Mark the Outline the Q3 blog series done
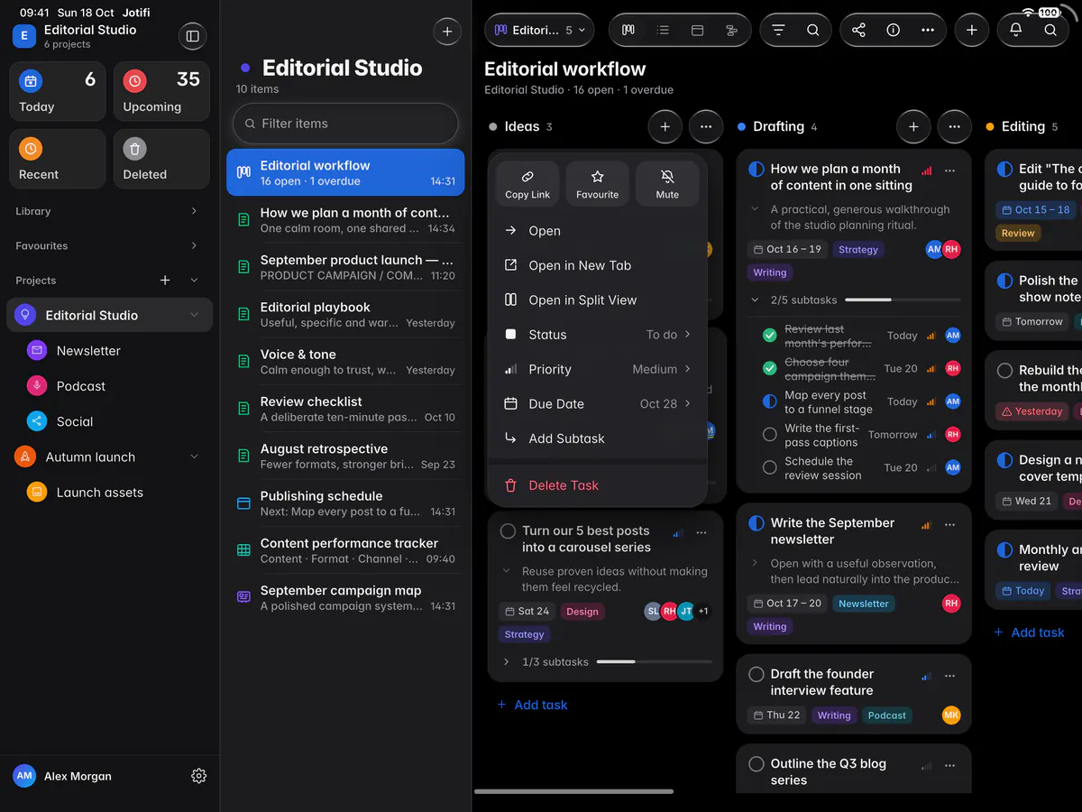 756,764
